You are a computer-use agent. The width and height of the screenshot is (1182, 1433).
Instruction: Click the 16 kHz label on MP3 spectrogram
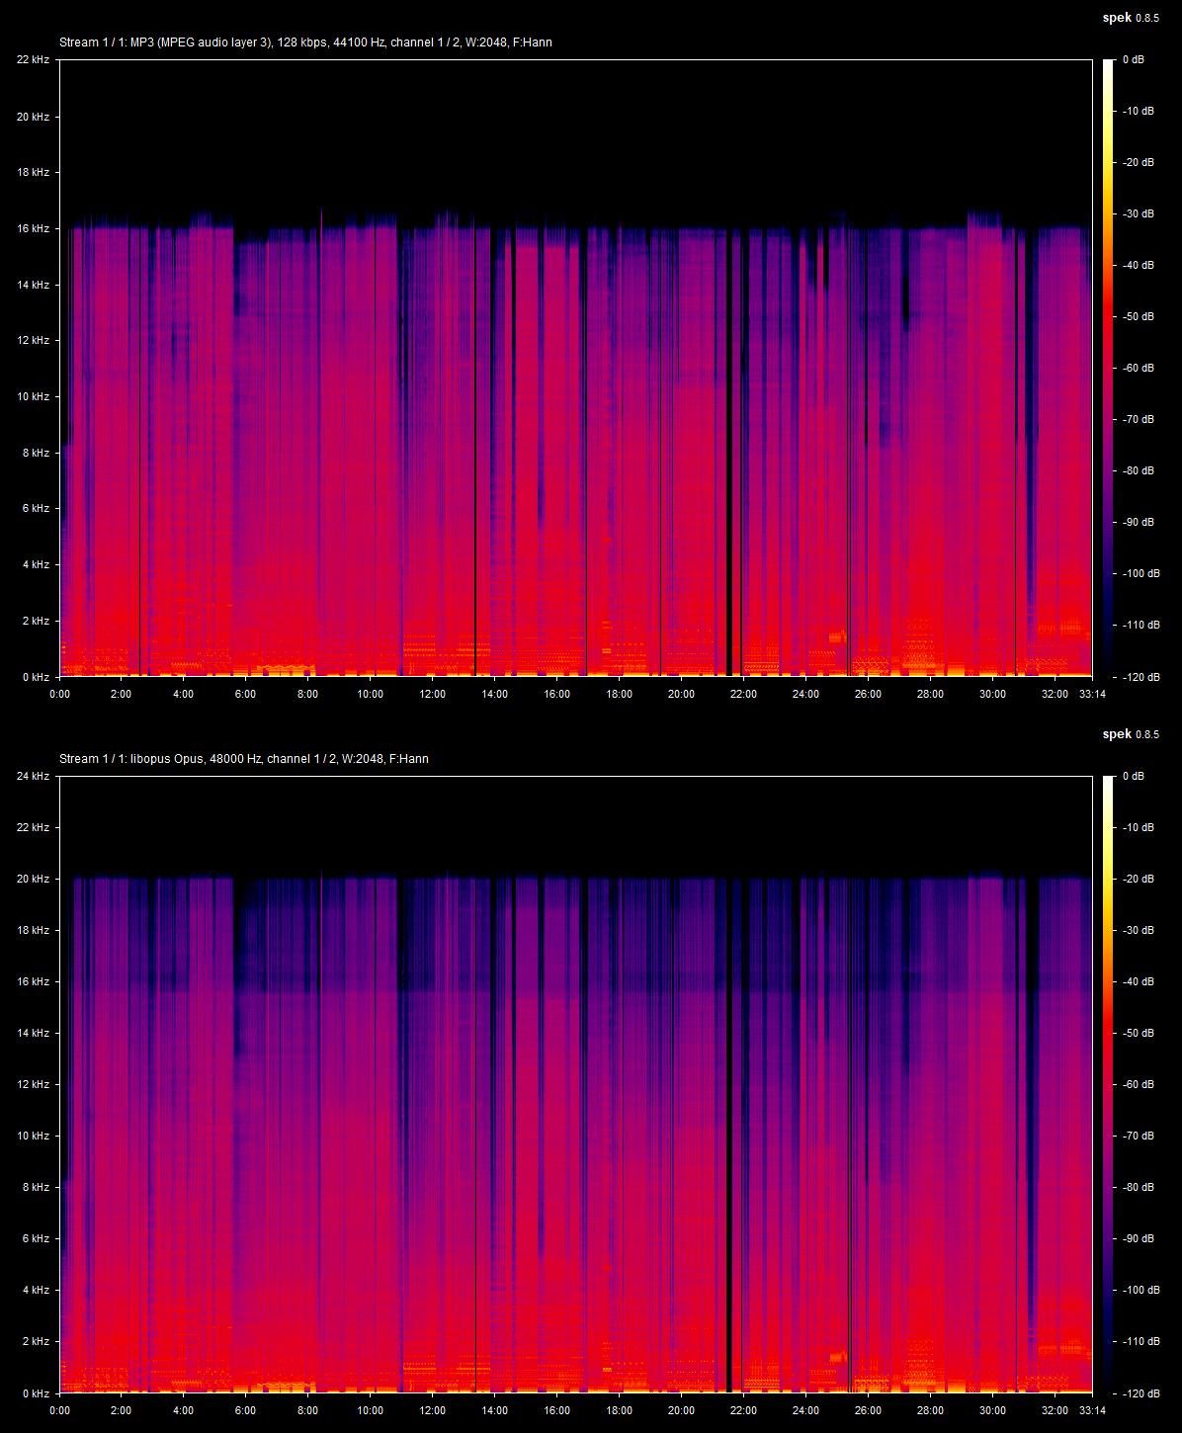click(34, 228)
